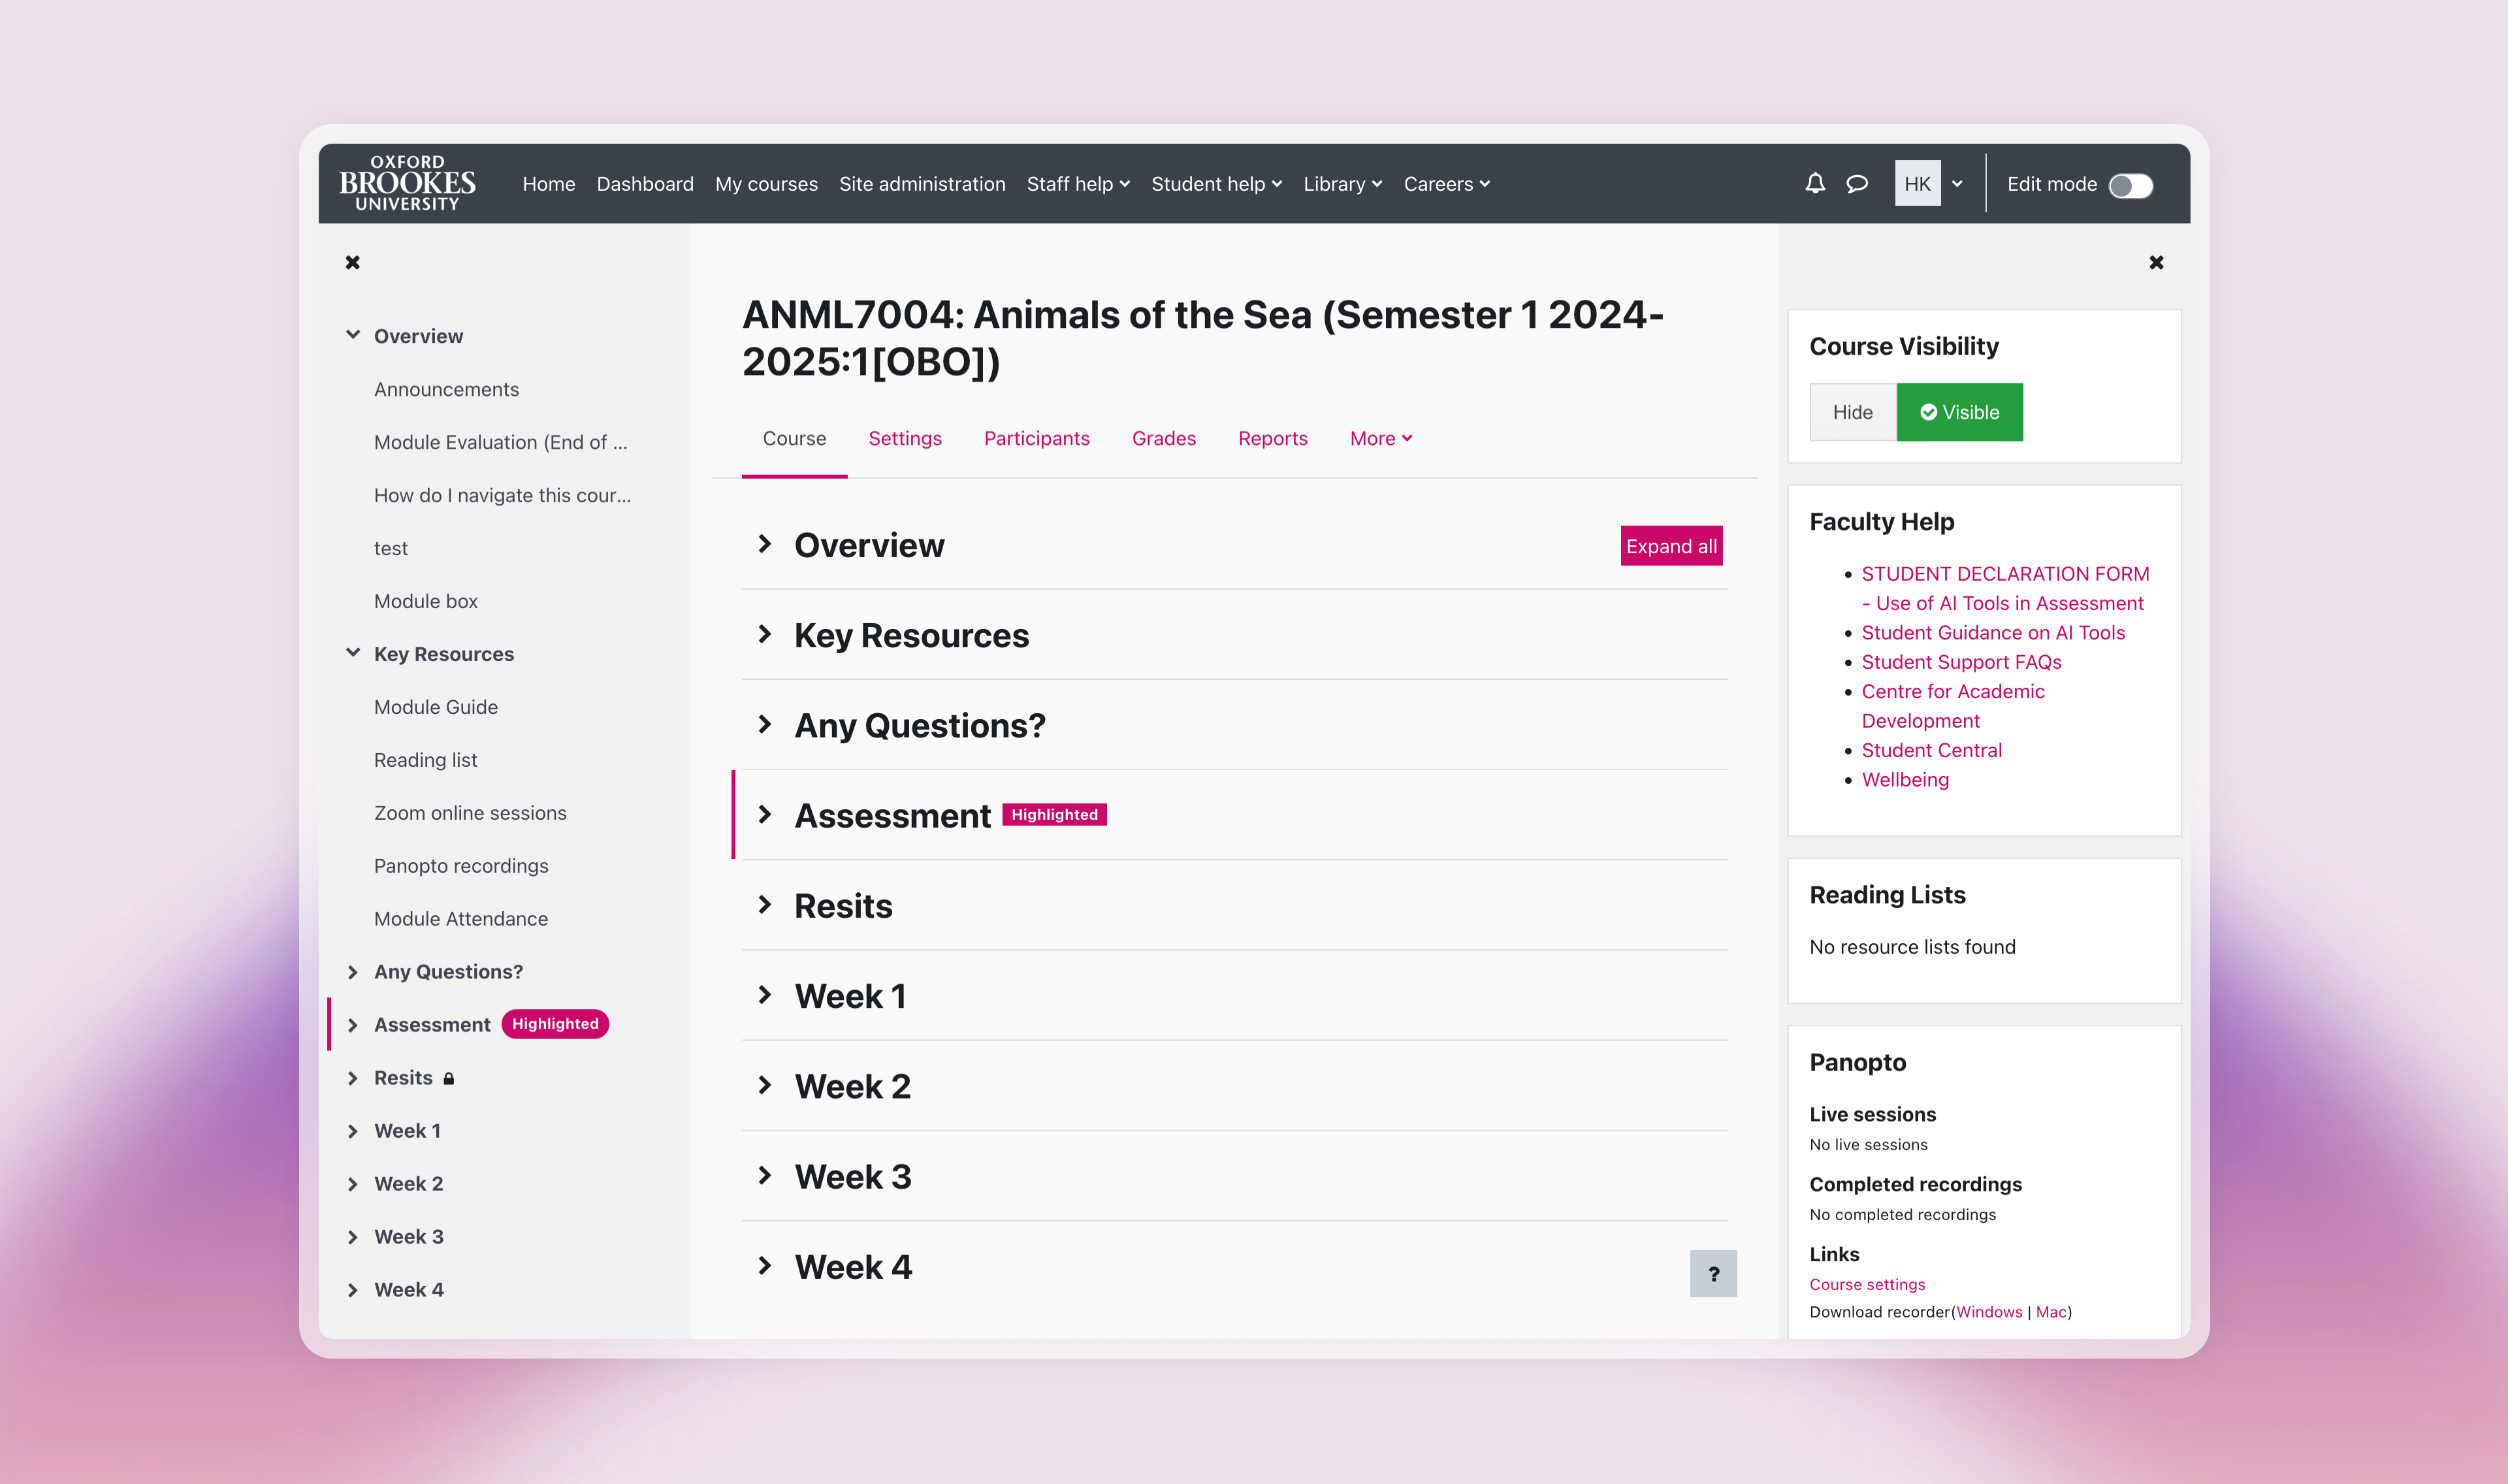Open the messages speech bubble icon
This screenshot has height=1484, width=2508.
click(1856, 184)
